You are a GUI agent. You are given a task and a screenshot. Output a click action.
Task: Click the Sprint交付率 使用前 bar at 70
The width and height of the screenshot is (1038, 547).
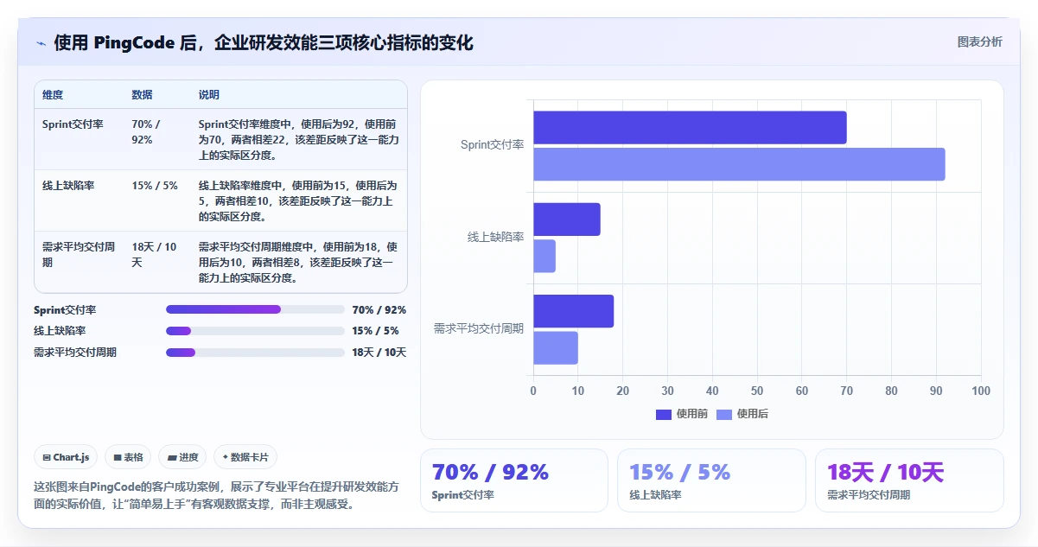690,128
